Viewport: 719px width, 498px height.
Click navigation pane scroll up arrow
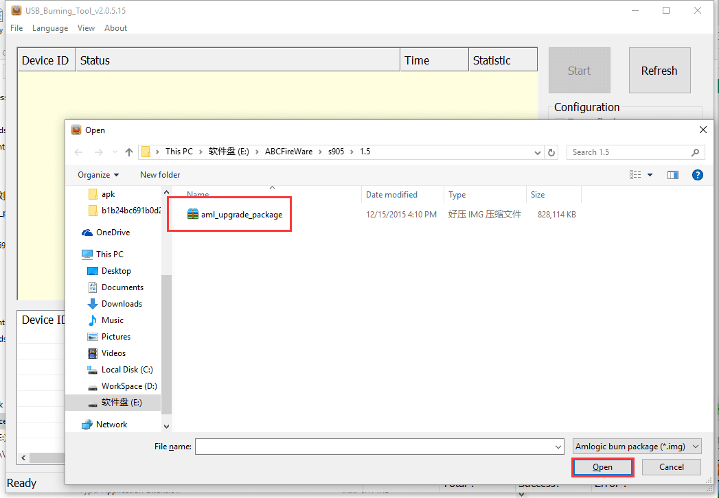166,192
